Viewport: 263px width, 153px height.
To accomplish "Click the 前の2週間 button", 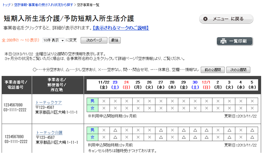I will coord(213,70).
